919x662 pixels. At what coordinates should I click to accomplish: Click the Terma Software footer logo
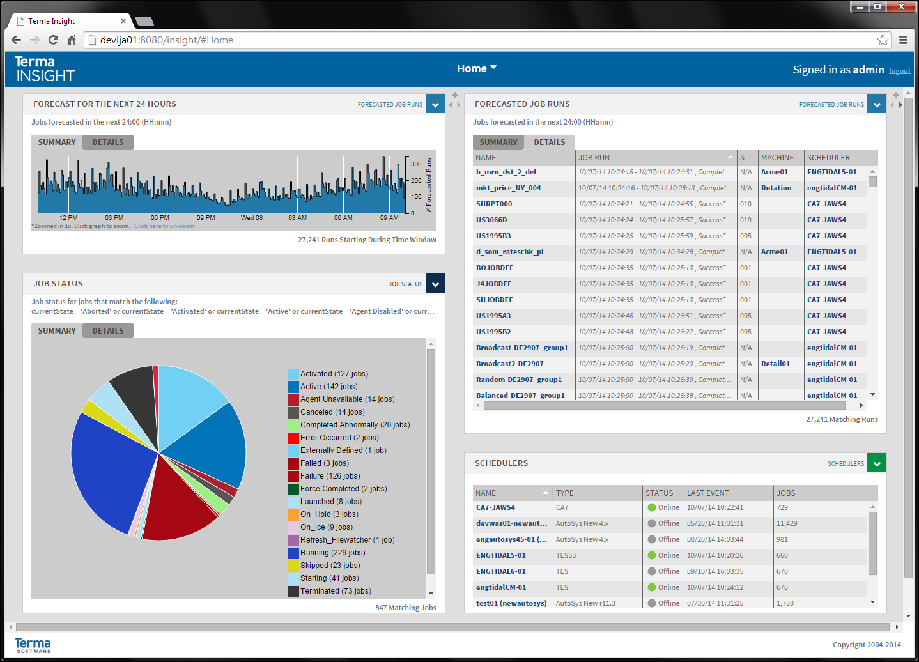point(33,645)
